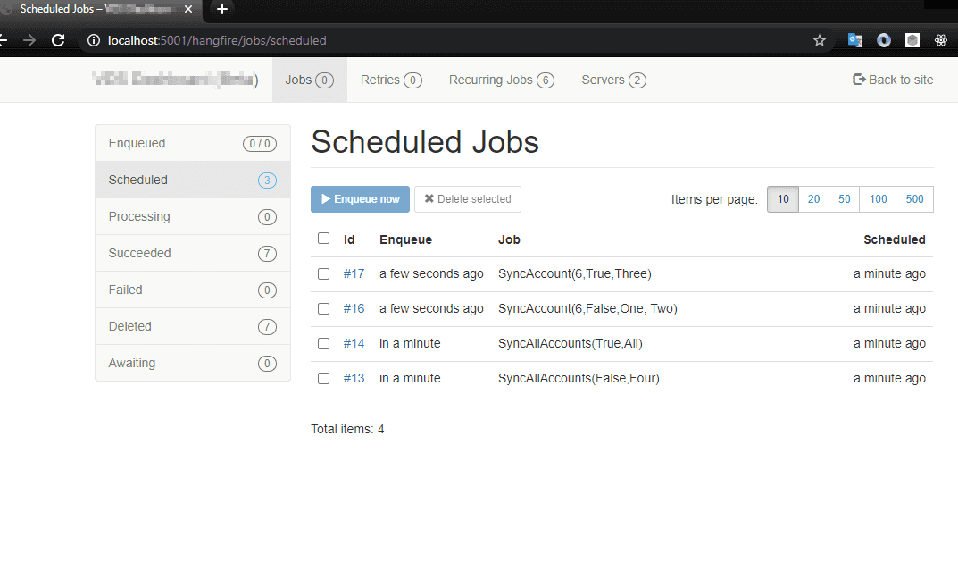Toggle the select-all checkbox in table header

coord(323,239)
